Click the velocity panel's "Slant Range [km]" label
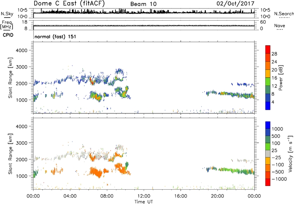Image resolution: width=294 pixels, height=204 pixels. pyautogui.click(x=10, y=154)
